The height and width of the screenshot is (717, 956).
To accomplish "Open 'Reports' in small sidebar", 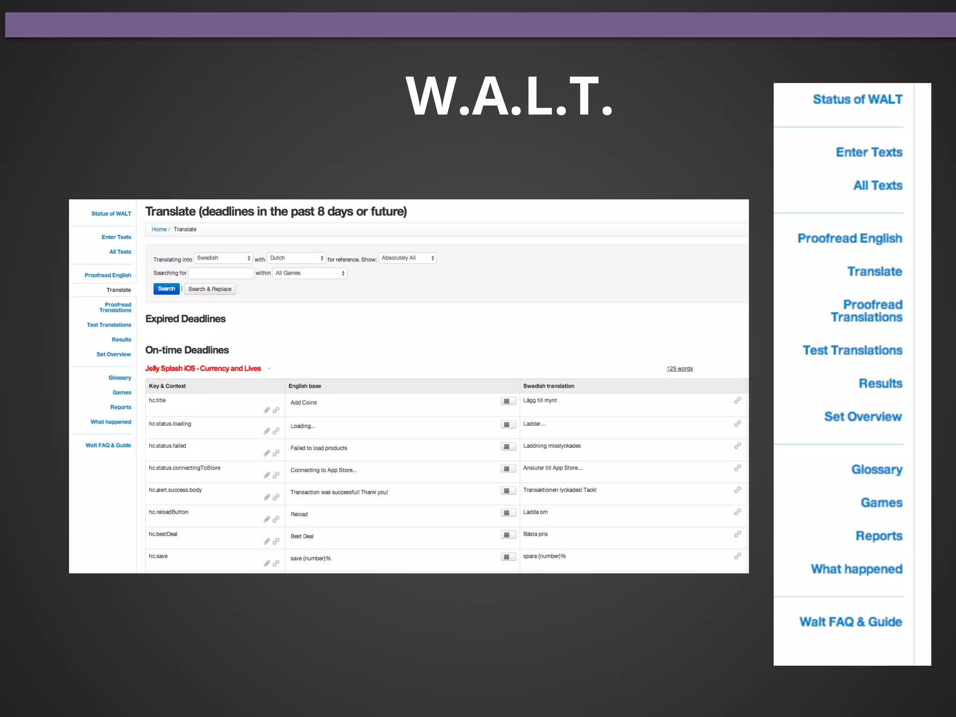I will coord(120,408).
